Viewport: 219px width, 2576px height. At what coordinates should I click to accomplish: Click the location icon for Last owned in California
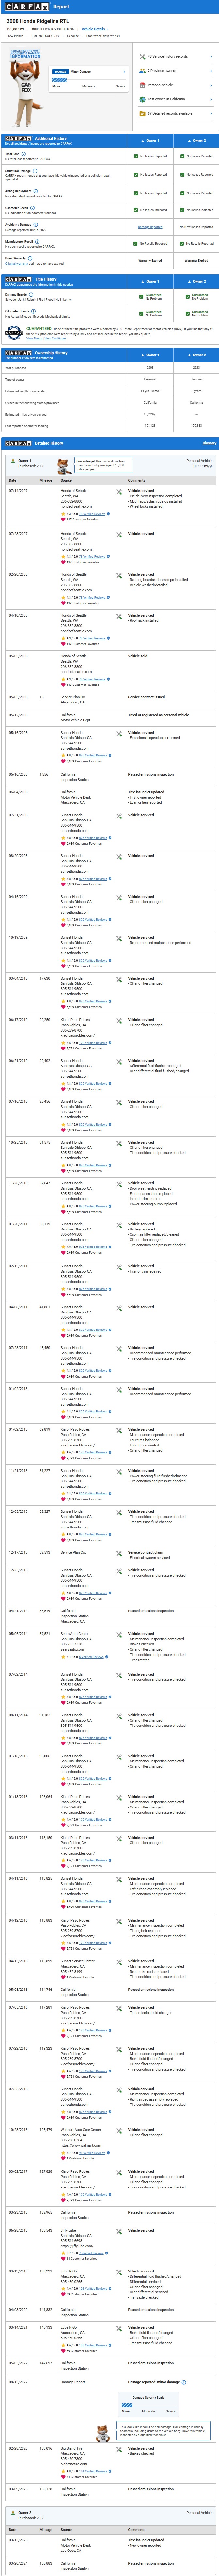point(143,99)
